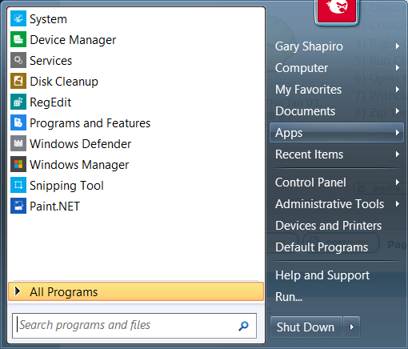Click the Shut Down button

click(306, 327)
